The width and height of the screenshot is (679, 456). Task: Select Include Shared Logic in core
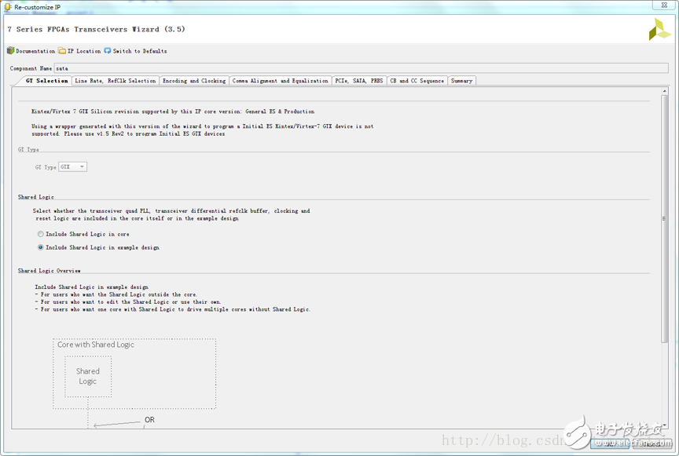pos(41,235)
